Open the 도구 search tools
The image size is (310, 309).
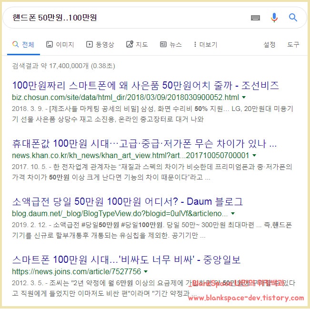coord(293,44)
